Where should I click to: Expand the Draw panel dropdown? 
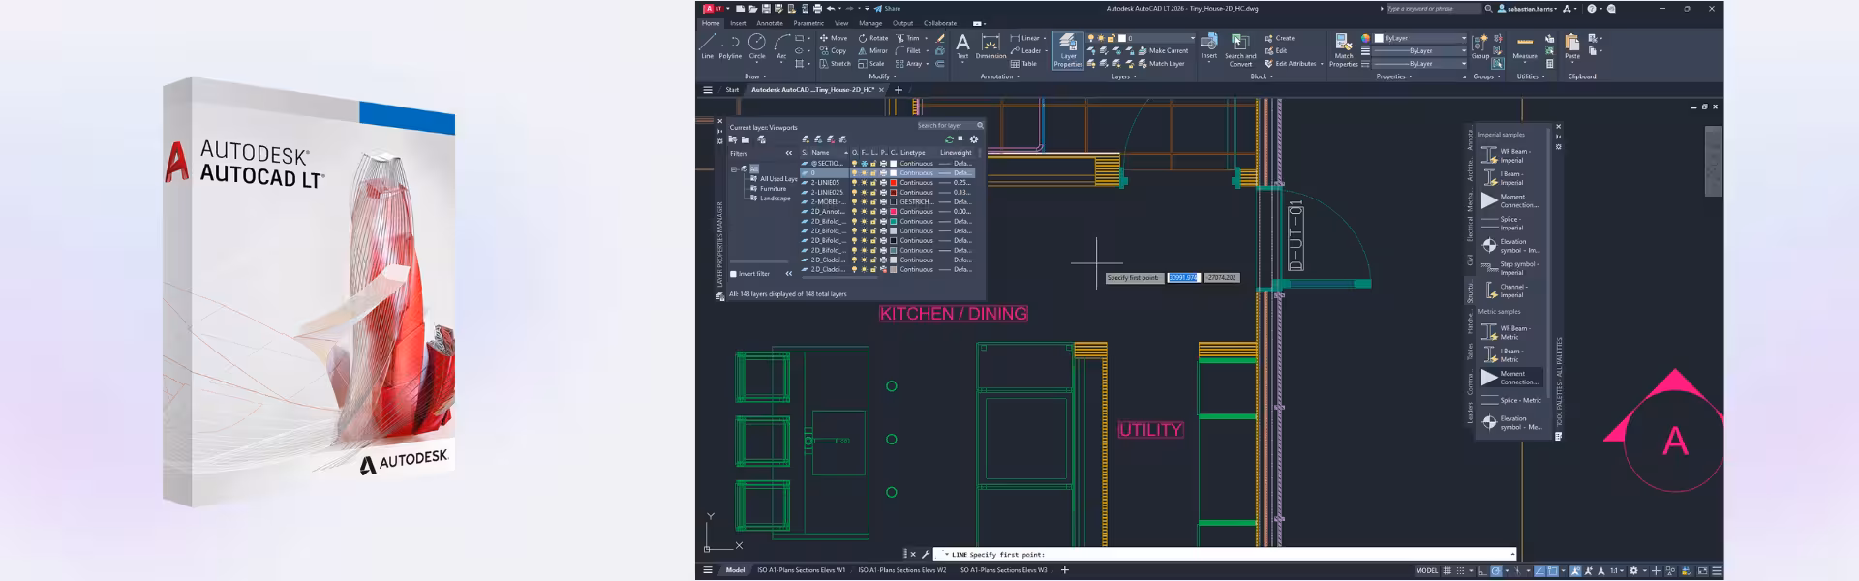[755, 76]
